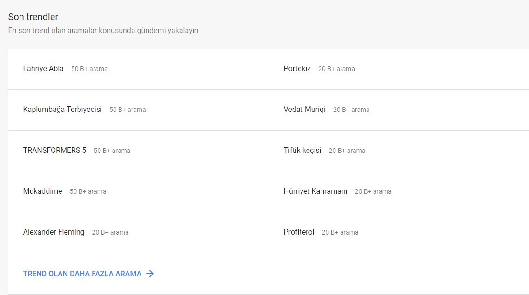529x295 pixels.
Task: Select the subtitle text under Son trendler
Action: click(x=103, y=30)
